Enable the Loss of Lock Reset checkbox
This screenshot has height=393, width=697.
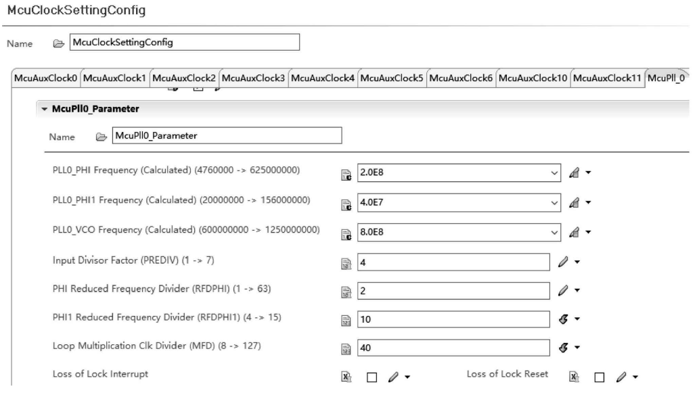pos(599,377)
